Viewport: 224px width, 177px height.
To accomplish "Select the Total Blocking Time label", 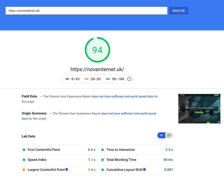I will (121, 160).
